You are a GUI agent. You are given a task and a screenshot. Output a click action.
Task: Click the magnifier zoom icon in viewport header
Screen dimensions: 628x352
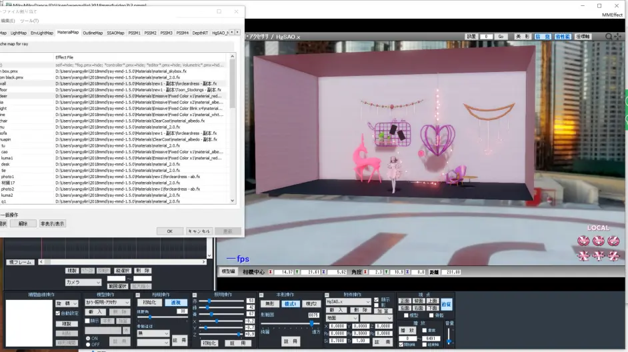point(609,37)
